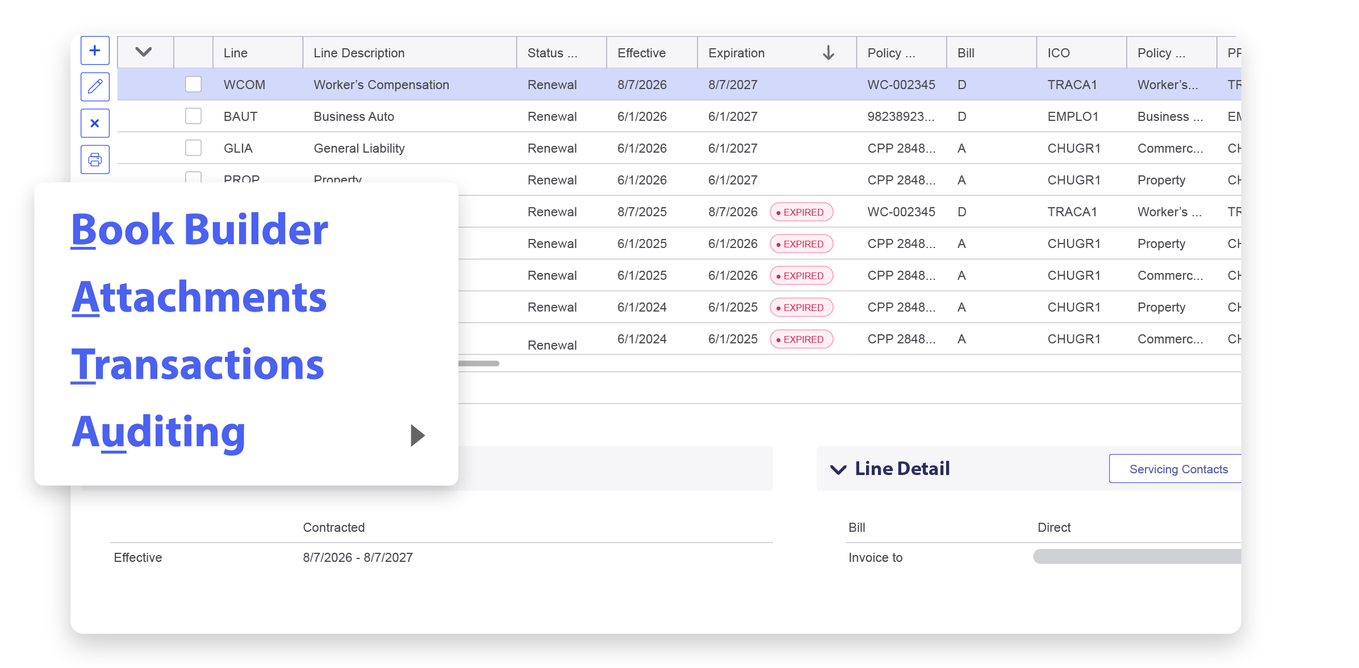Click the plus icon to add a line
The height and width of the screenshot is (668, 1359).
[95, 51]
